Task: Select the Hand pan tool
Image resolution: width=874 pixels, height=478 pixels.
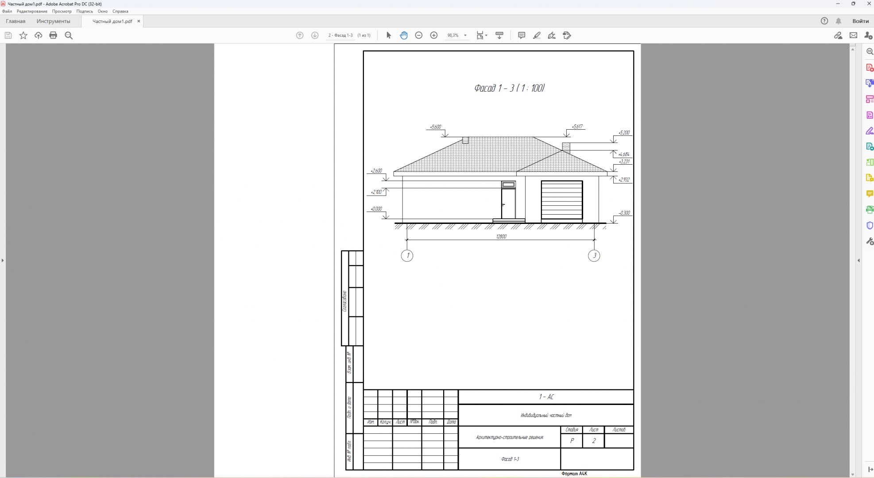Action: (403, 35)
